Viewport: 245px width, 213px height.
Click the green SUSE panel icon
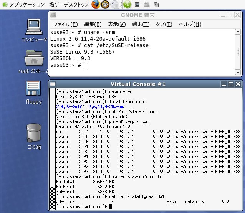[x=127, y=4]
